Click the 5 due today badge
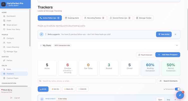188x101 pixels. (x=62, y=99)
